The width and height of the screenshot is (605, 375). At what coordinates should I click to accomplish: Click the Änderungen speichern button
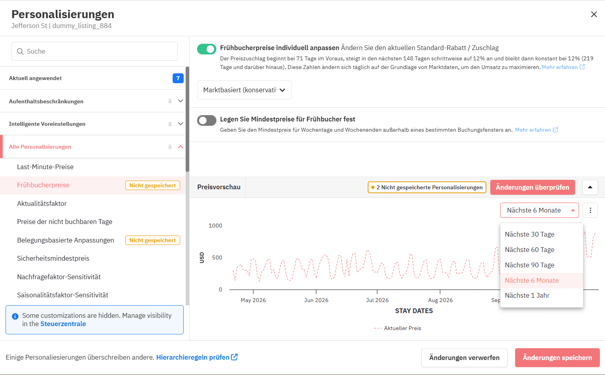pyautogui.click(x=557, y=358)
